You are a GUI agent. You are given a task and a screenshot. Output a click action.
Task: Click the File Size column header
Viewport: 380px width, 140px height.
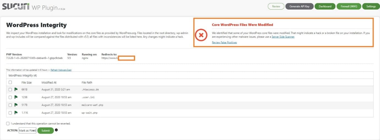[26, 82]
